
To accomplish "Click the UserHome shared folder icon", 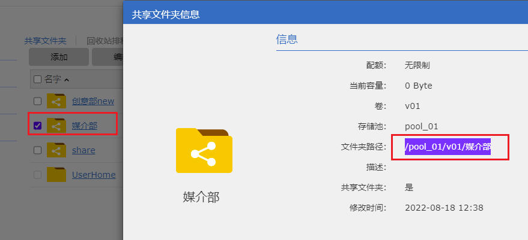I will 56,175.
